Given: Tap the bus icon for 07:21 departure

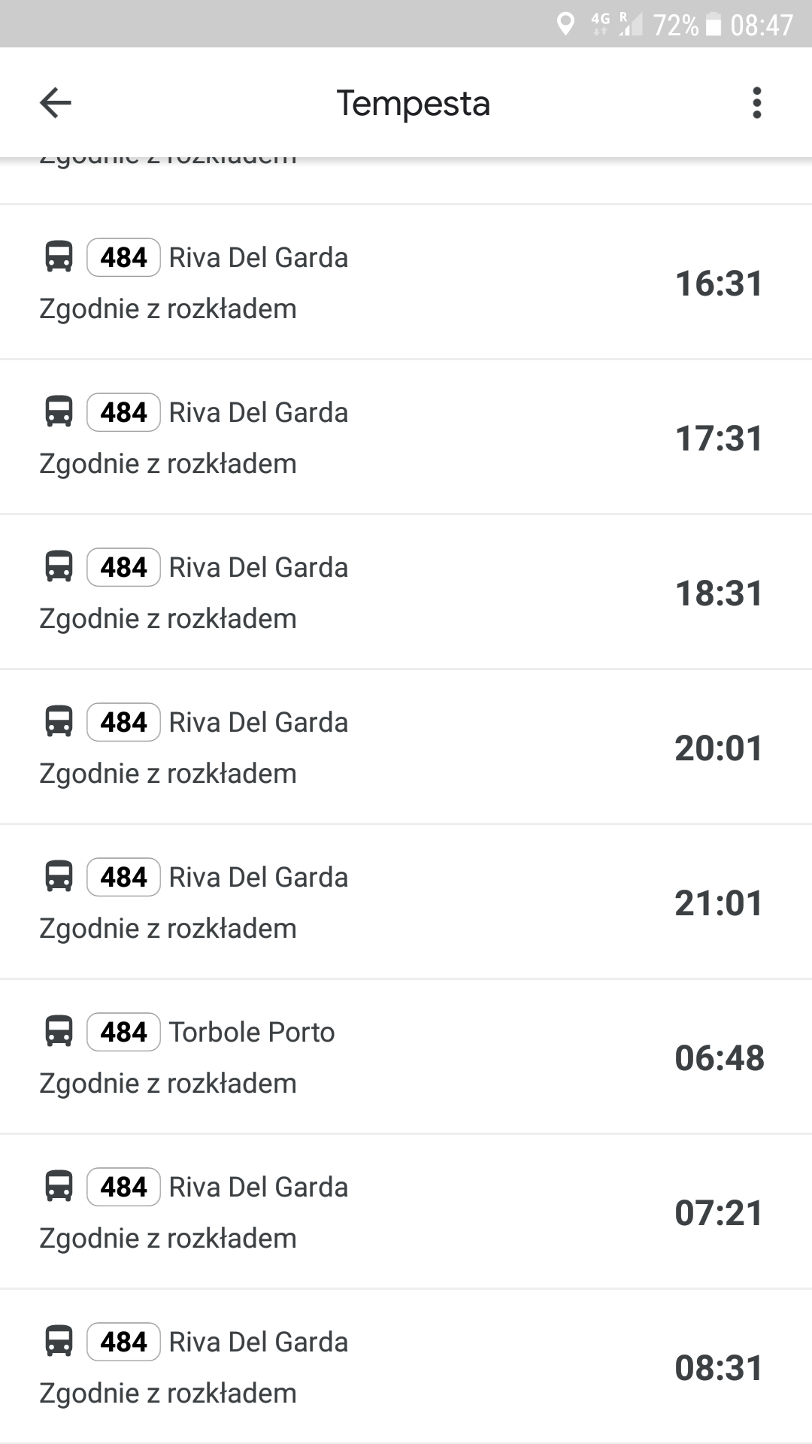Looking at the screenshot, I should (59, 1186).
